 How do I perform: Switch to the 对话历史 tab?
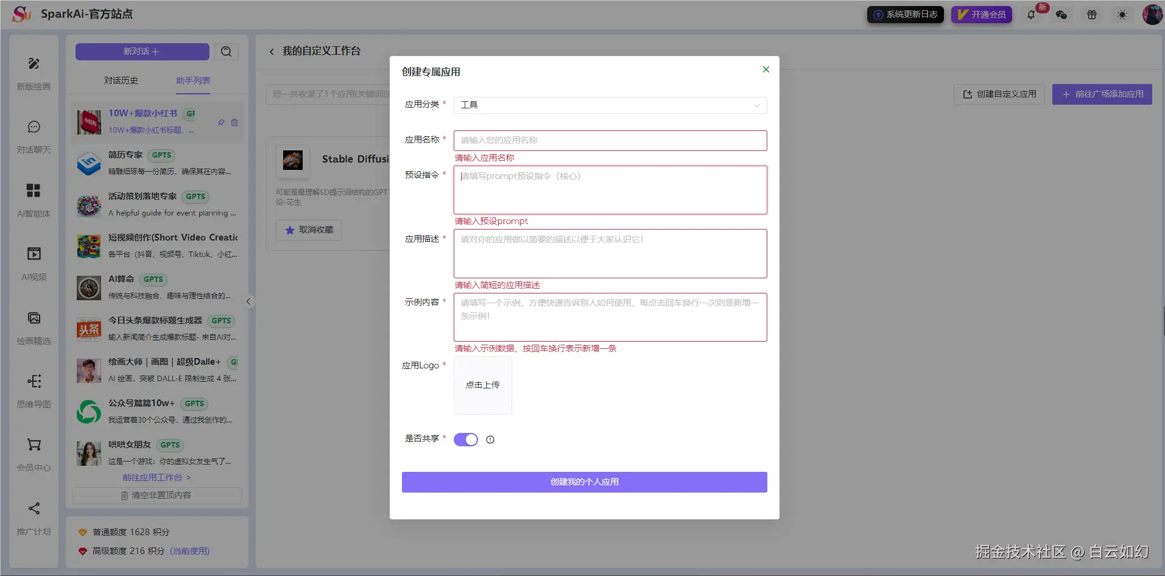[121, 80]
